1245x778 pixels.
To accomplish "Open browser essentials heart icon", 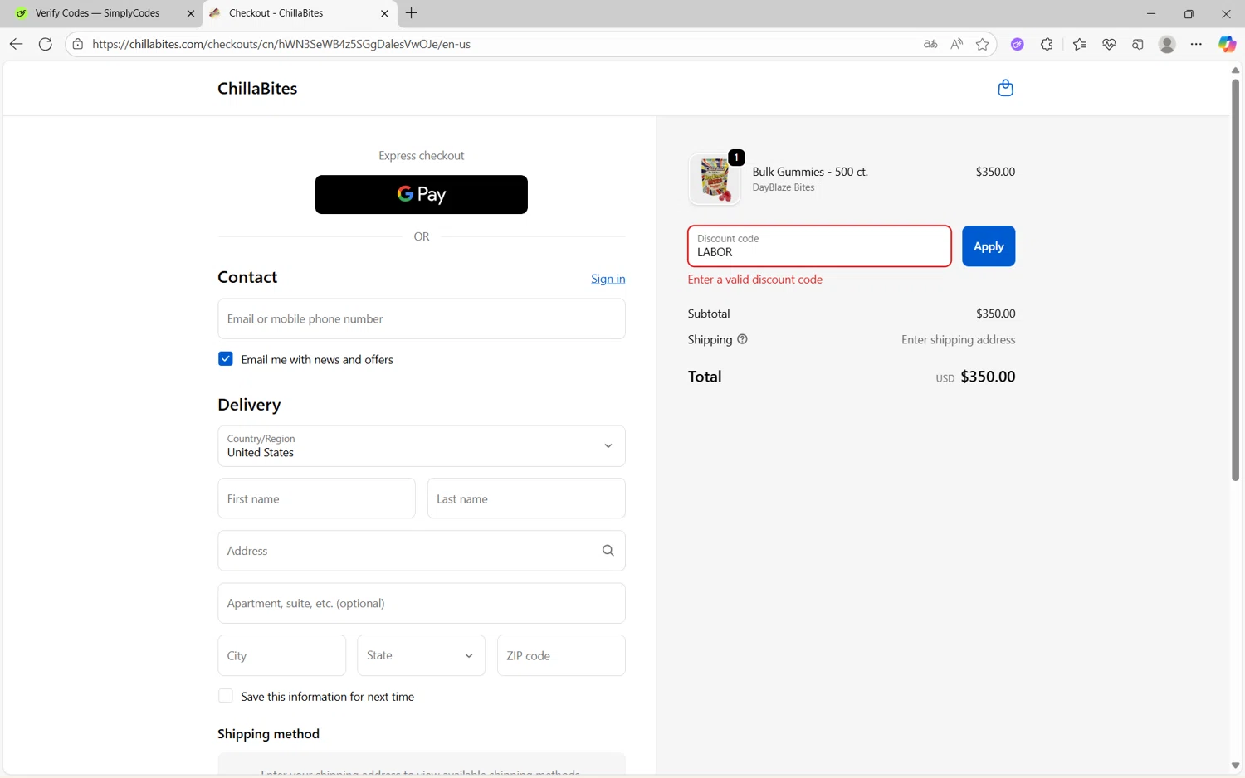I will [x=1109, y=44].
